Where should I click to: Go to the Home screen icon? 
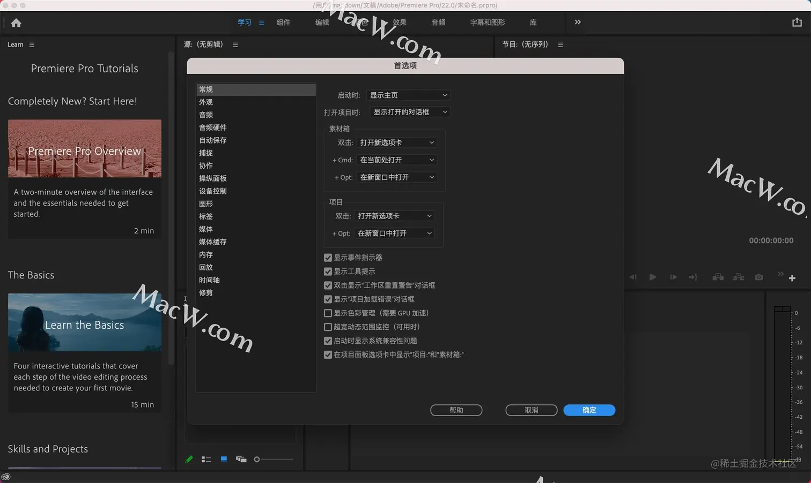16,23
